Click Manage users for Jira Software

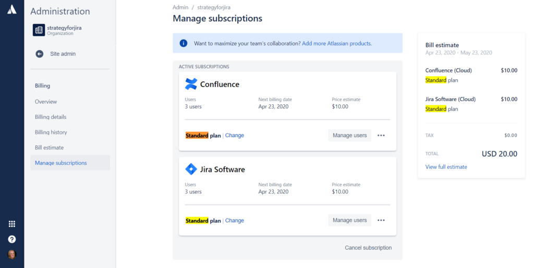(x=350, y=221)
